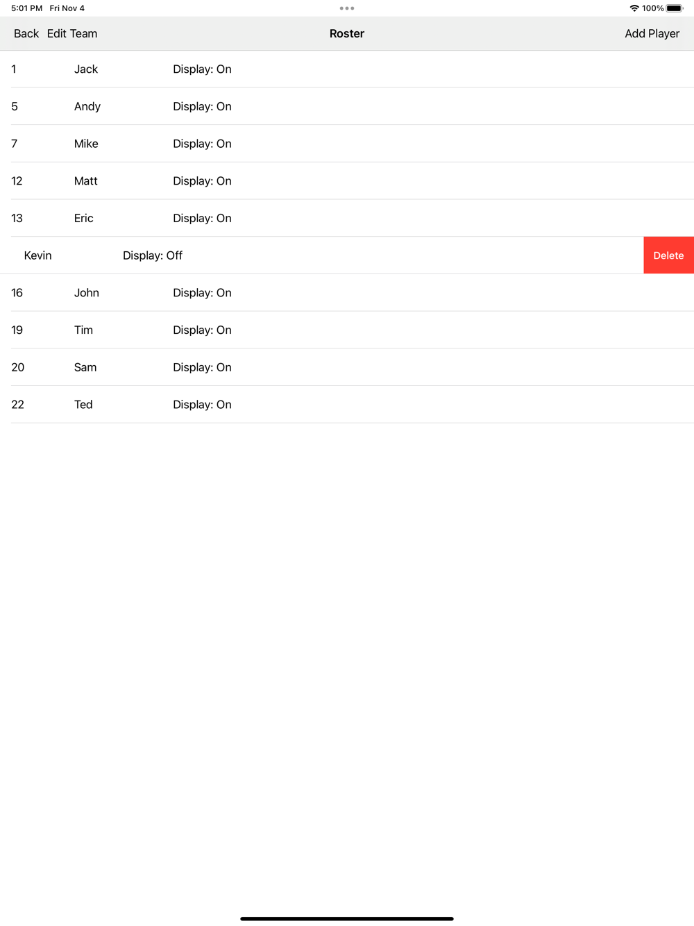Tap Sam's Display: On label
The height and width of the screenshot is (926, 694).
(202, 367)
